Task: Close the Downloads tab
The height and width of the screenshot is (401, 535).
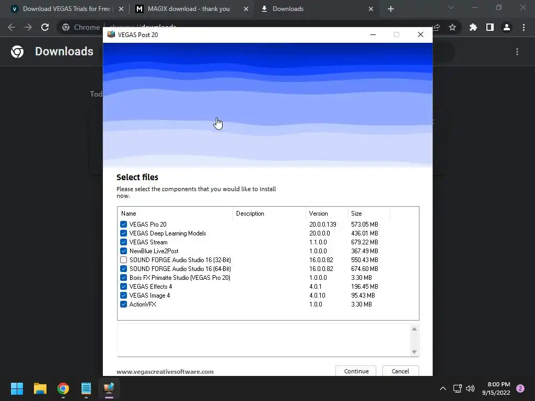Action: coord(371,9)
